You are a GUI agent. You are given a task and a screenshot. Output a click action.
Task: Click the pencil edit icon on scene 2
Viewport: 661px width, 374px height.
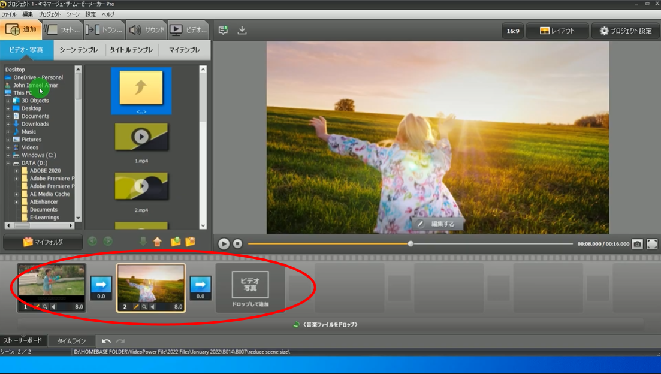point(136,307)
